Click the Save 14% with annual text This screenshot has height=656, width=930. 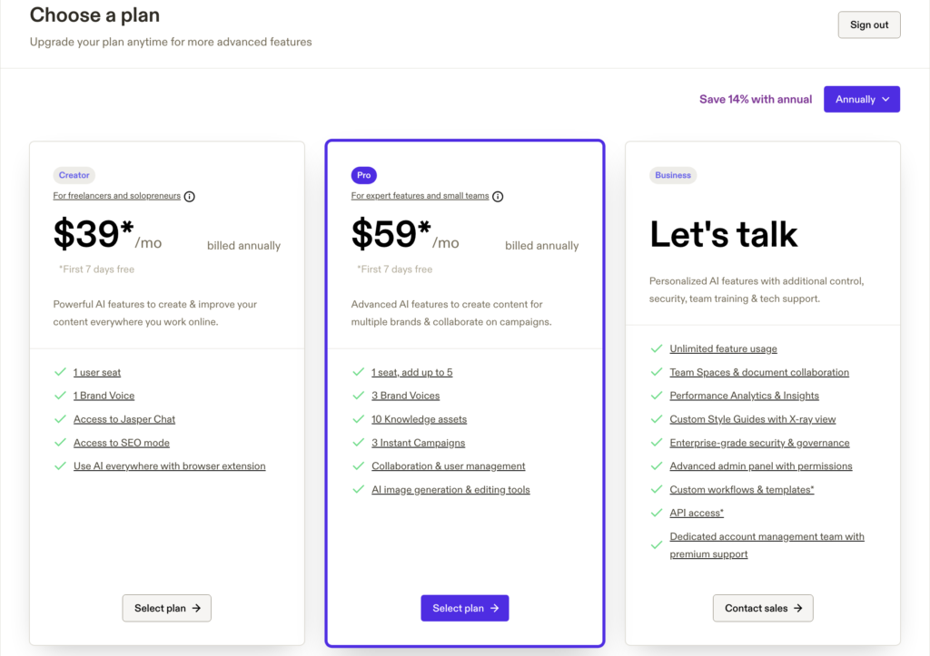(756, 100)
